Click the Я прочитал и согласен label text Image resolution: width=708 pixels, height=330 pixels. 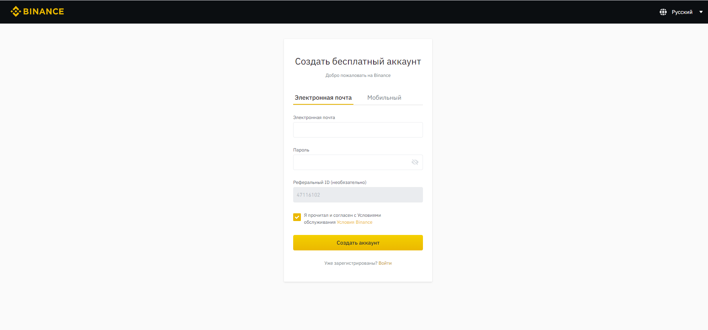point(343,219)
